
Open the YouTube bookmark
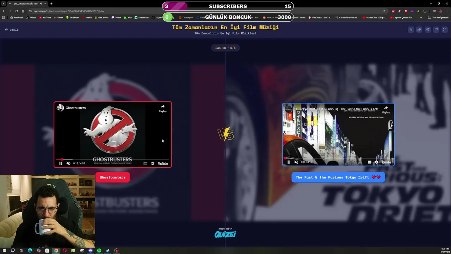coord(45,18)
